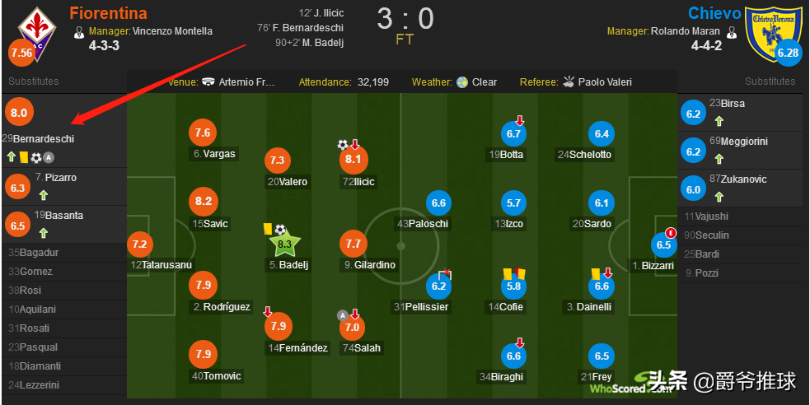This screenshot has height=405, width=810.
Task: Click the stadium icon beside Venue
Action: click(208, 82)
